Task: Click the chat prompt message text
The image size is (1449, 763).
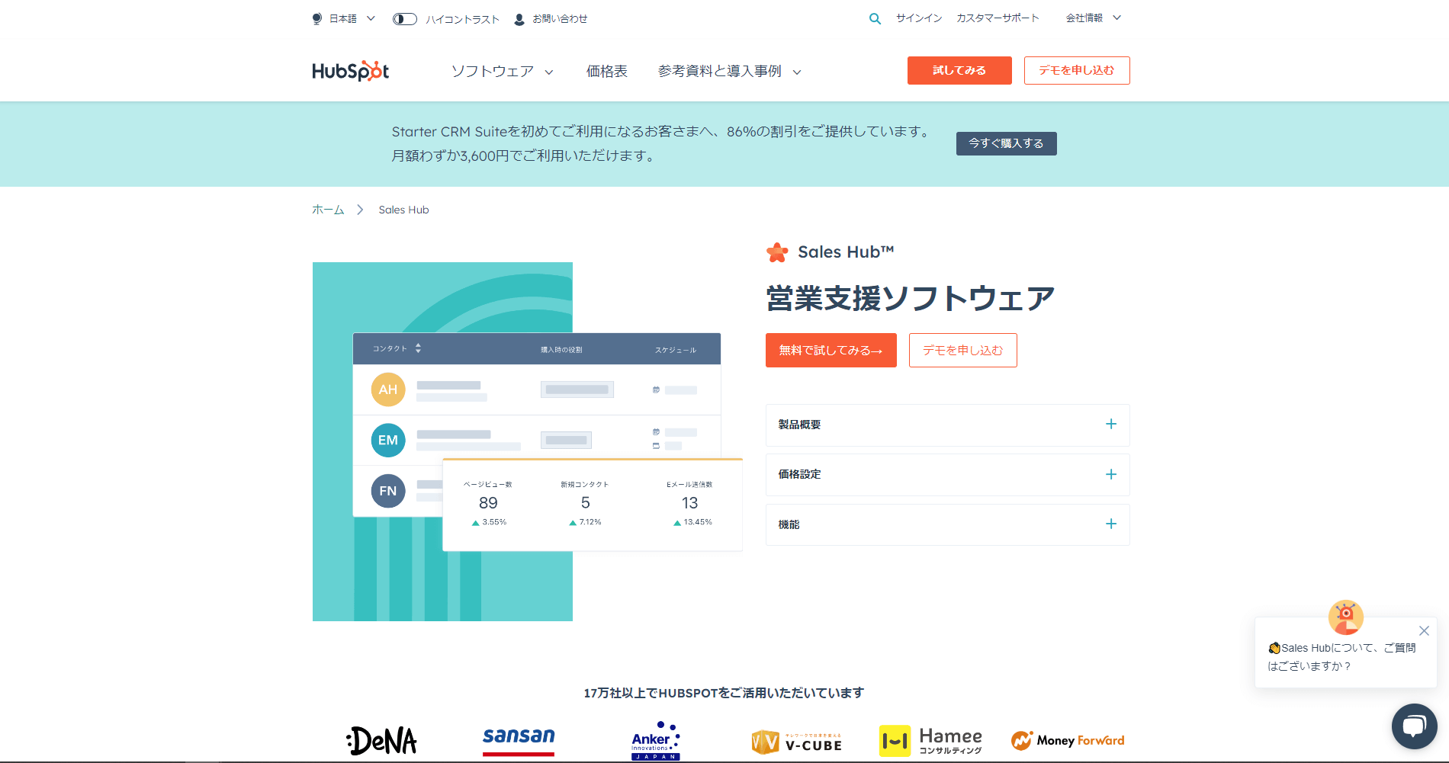Action: point(1341,657)
